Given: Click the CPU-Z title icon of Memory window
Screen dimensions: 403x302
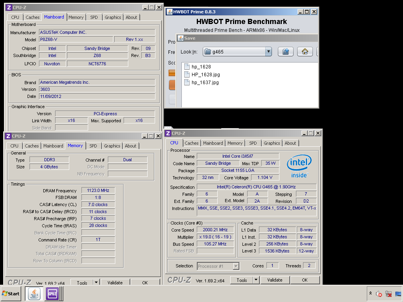Looking at the screenshot, I should point(8,136).
